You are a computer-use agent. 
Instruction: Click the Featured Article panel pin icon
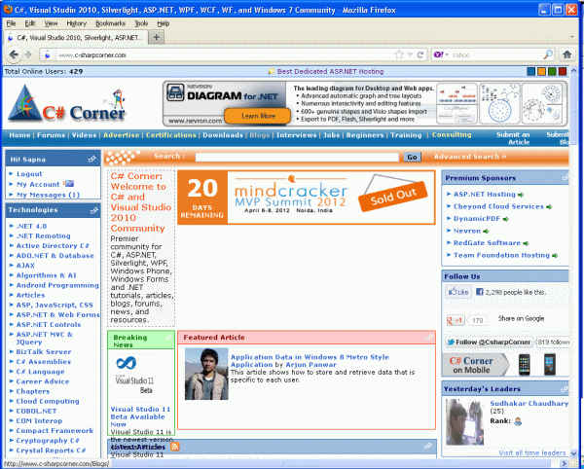pos(429,338)
